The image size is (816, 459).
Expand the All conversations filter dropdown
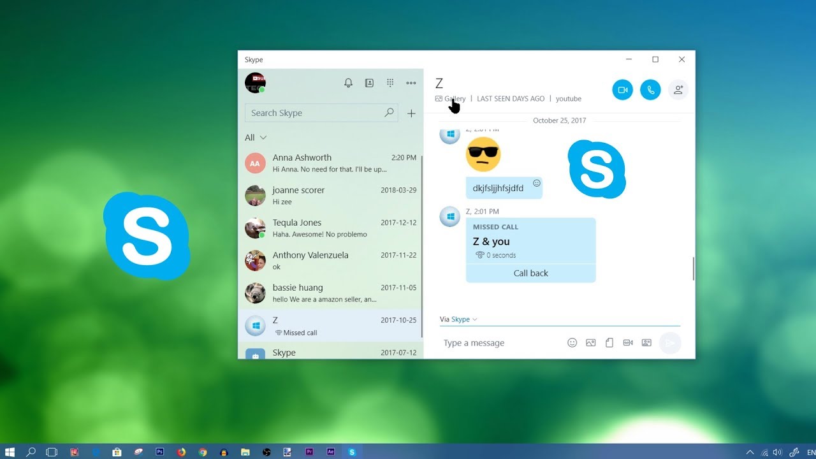[x=256, y=138]
